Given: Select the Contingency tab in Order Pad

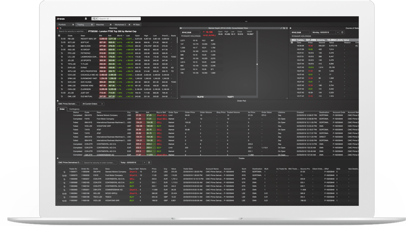Looking at the screenshot, I should [74, 109].
